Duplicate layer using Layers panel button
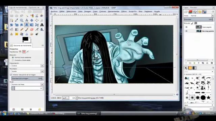The height and width of the screenshot is (121, 216). [x=203, y=63]
